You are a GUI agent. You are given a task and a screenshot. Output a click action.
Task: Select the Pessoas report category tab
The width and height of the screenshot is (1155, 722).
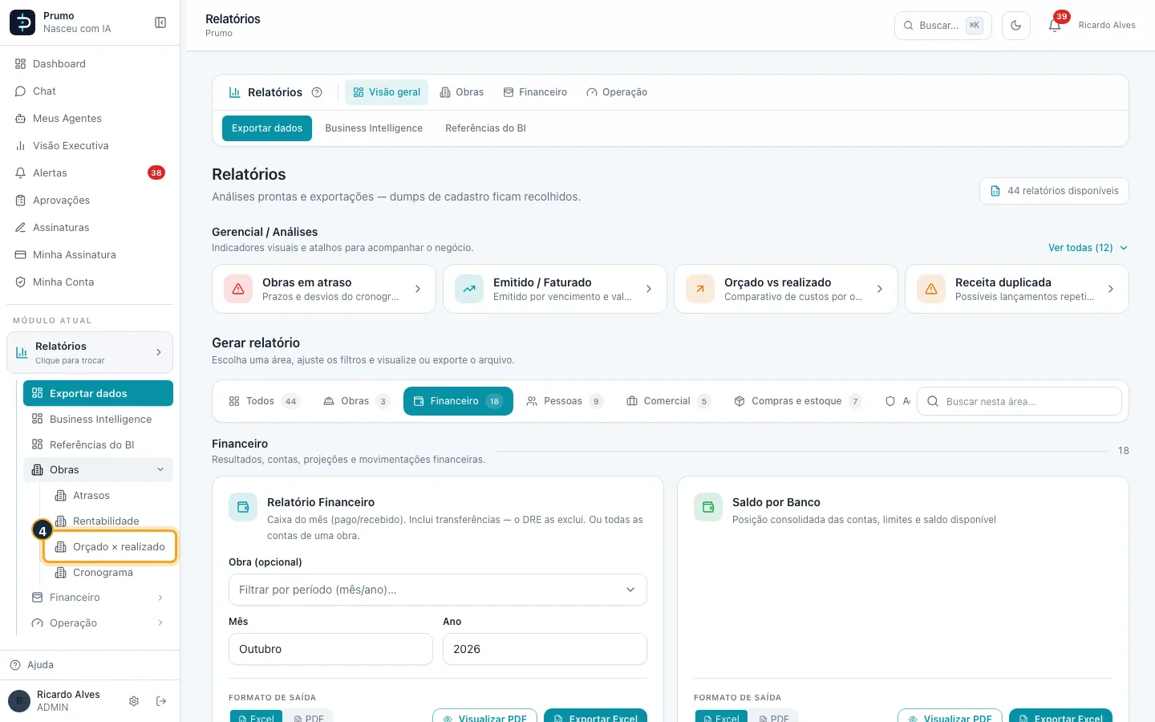point(565,401)
